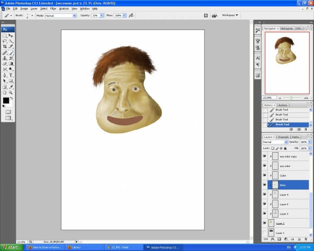
Task: Open the Filter menu
Action: coord(53,8)
